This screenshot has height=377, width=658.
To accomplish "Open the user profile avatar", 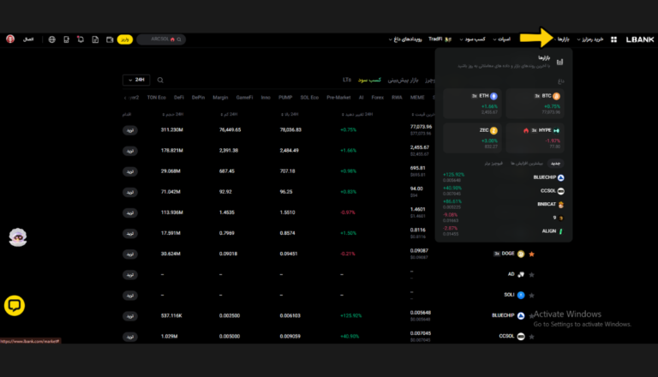I will pyautogui.click(x=10, y=39).
